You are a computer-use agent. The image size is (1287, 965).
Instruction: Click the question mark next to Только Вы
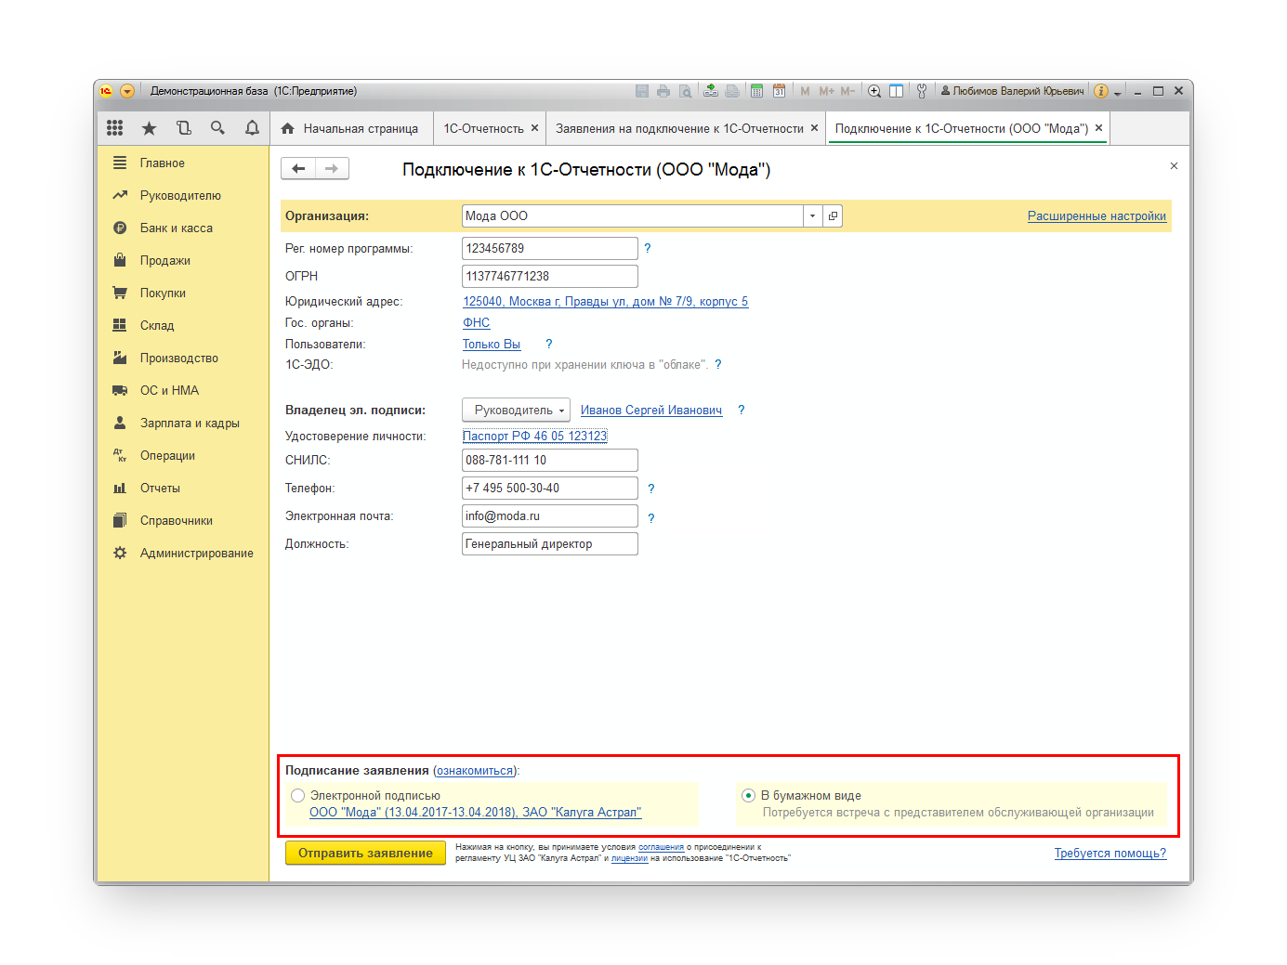click(x=549, y=344)
